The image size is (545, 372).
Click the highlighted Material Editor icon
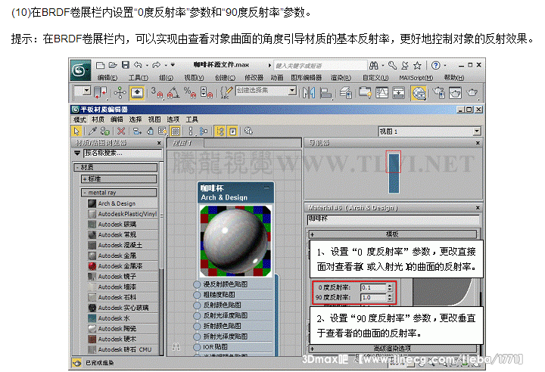pos(419,93)
